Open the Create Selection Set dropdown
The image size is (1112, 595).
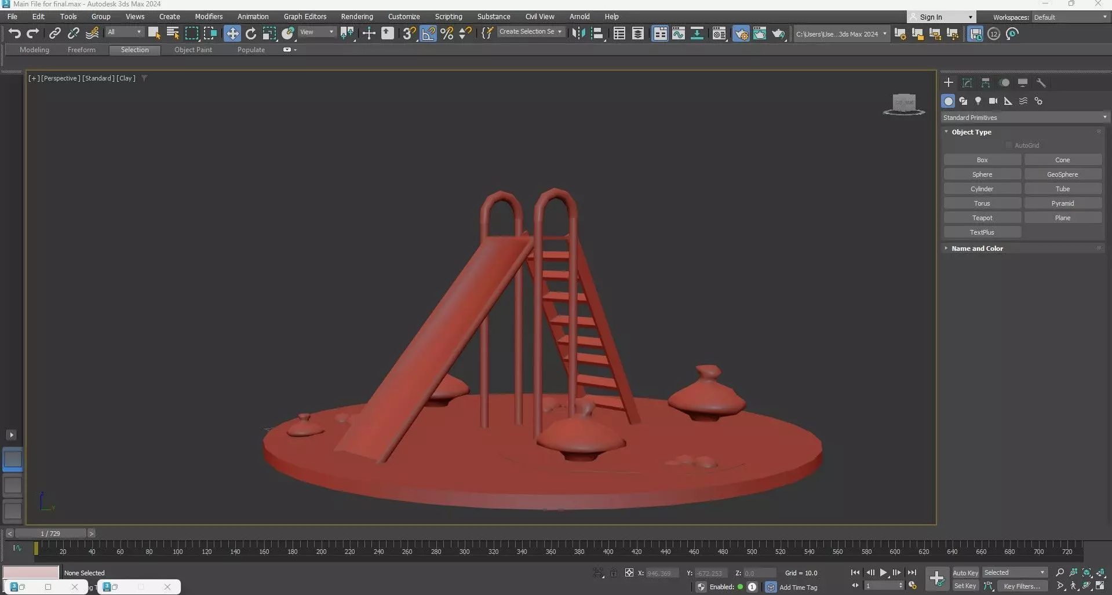tap(531, 32)
